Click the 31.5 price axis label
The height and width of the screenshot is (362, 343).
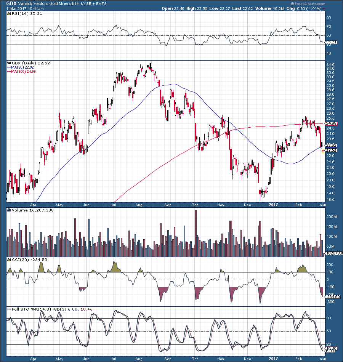tap(330, 65)
